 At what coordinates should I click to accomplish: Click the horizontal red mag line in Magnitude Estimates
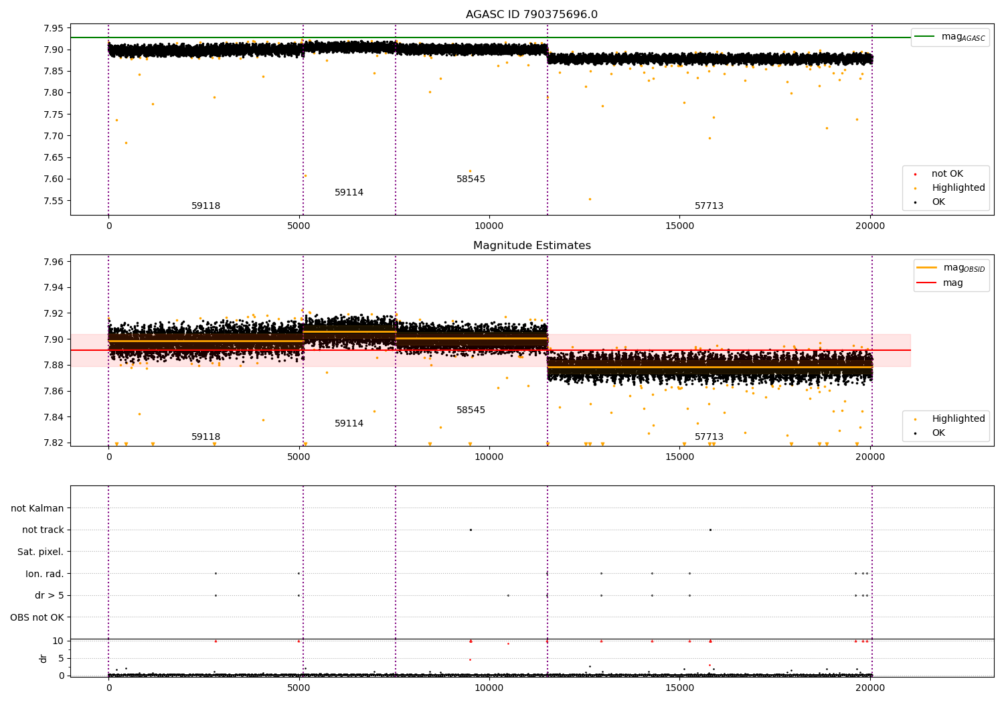[491, 350]
